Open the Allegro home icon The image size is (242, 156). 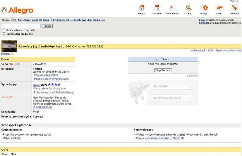[141, 8]
